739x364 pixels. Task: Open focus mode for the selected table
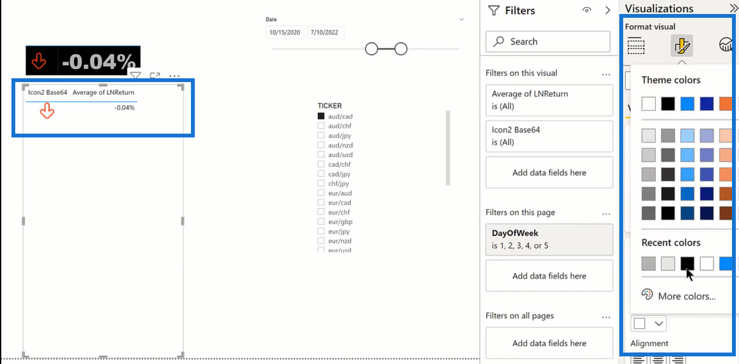click(x=155, y=75)
